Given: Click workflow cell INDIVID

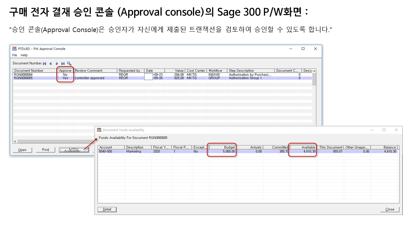Looking at the screenshot, I should (217, 75).
